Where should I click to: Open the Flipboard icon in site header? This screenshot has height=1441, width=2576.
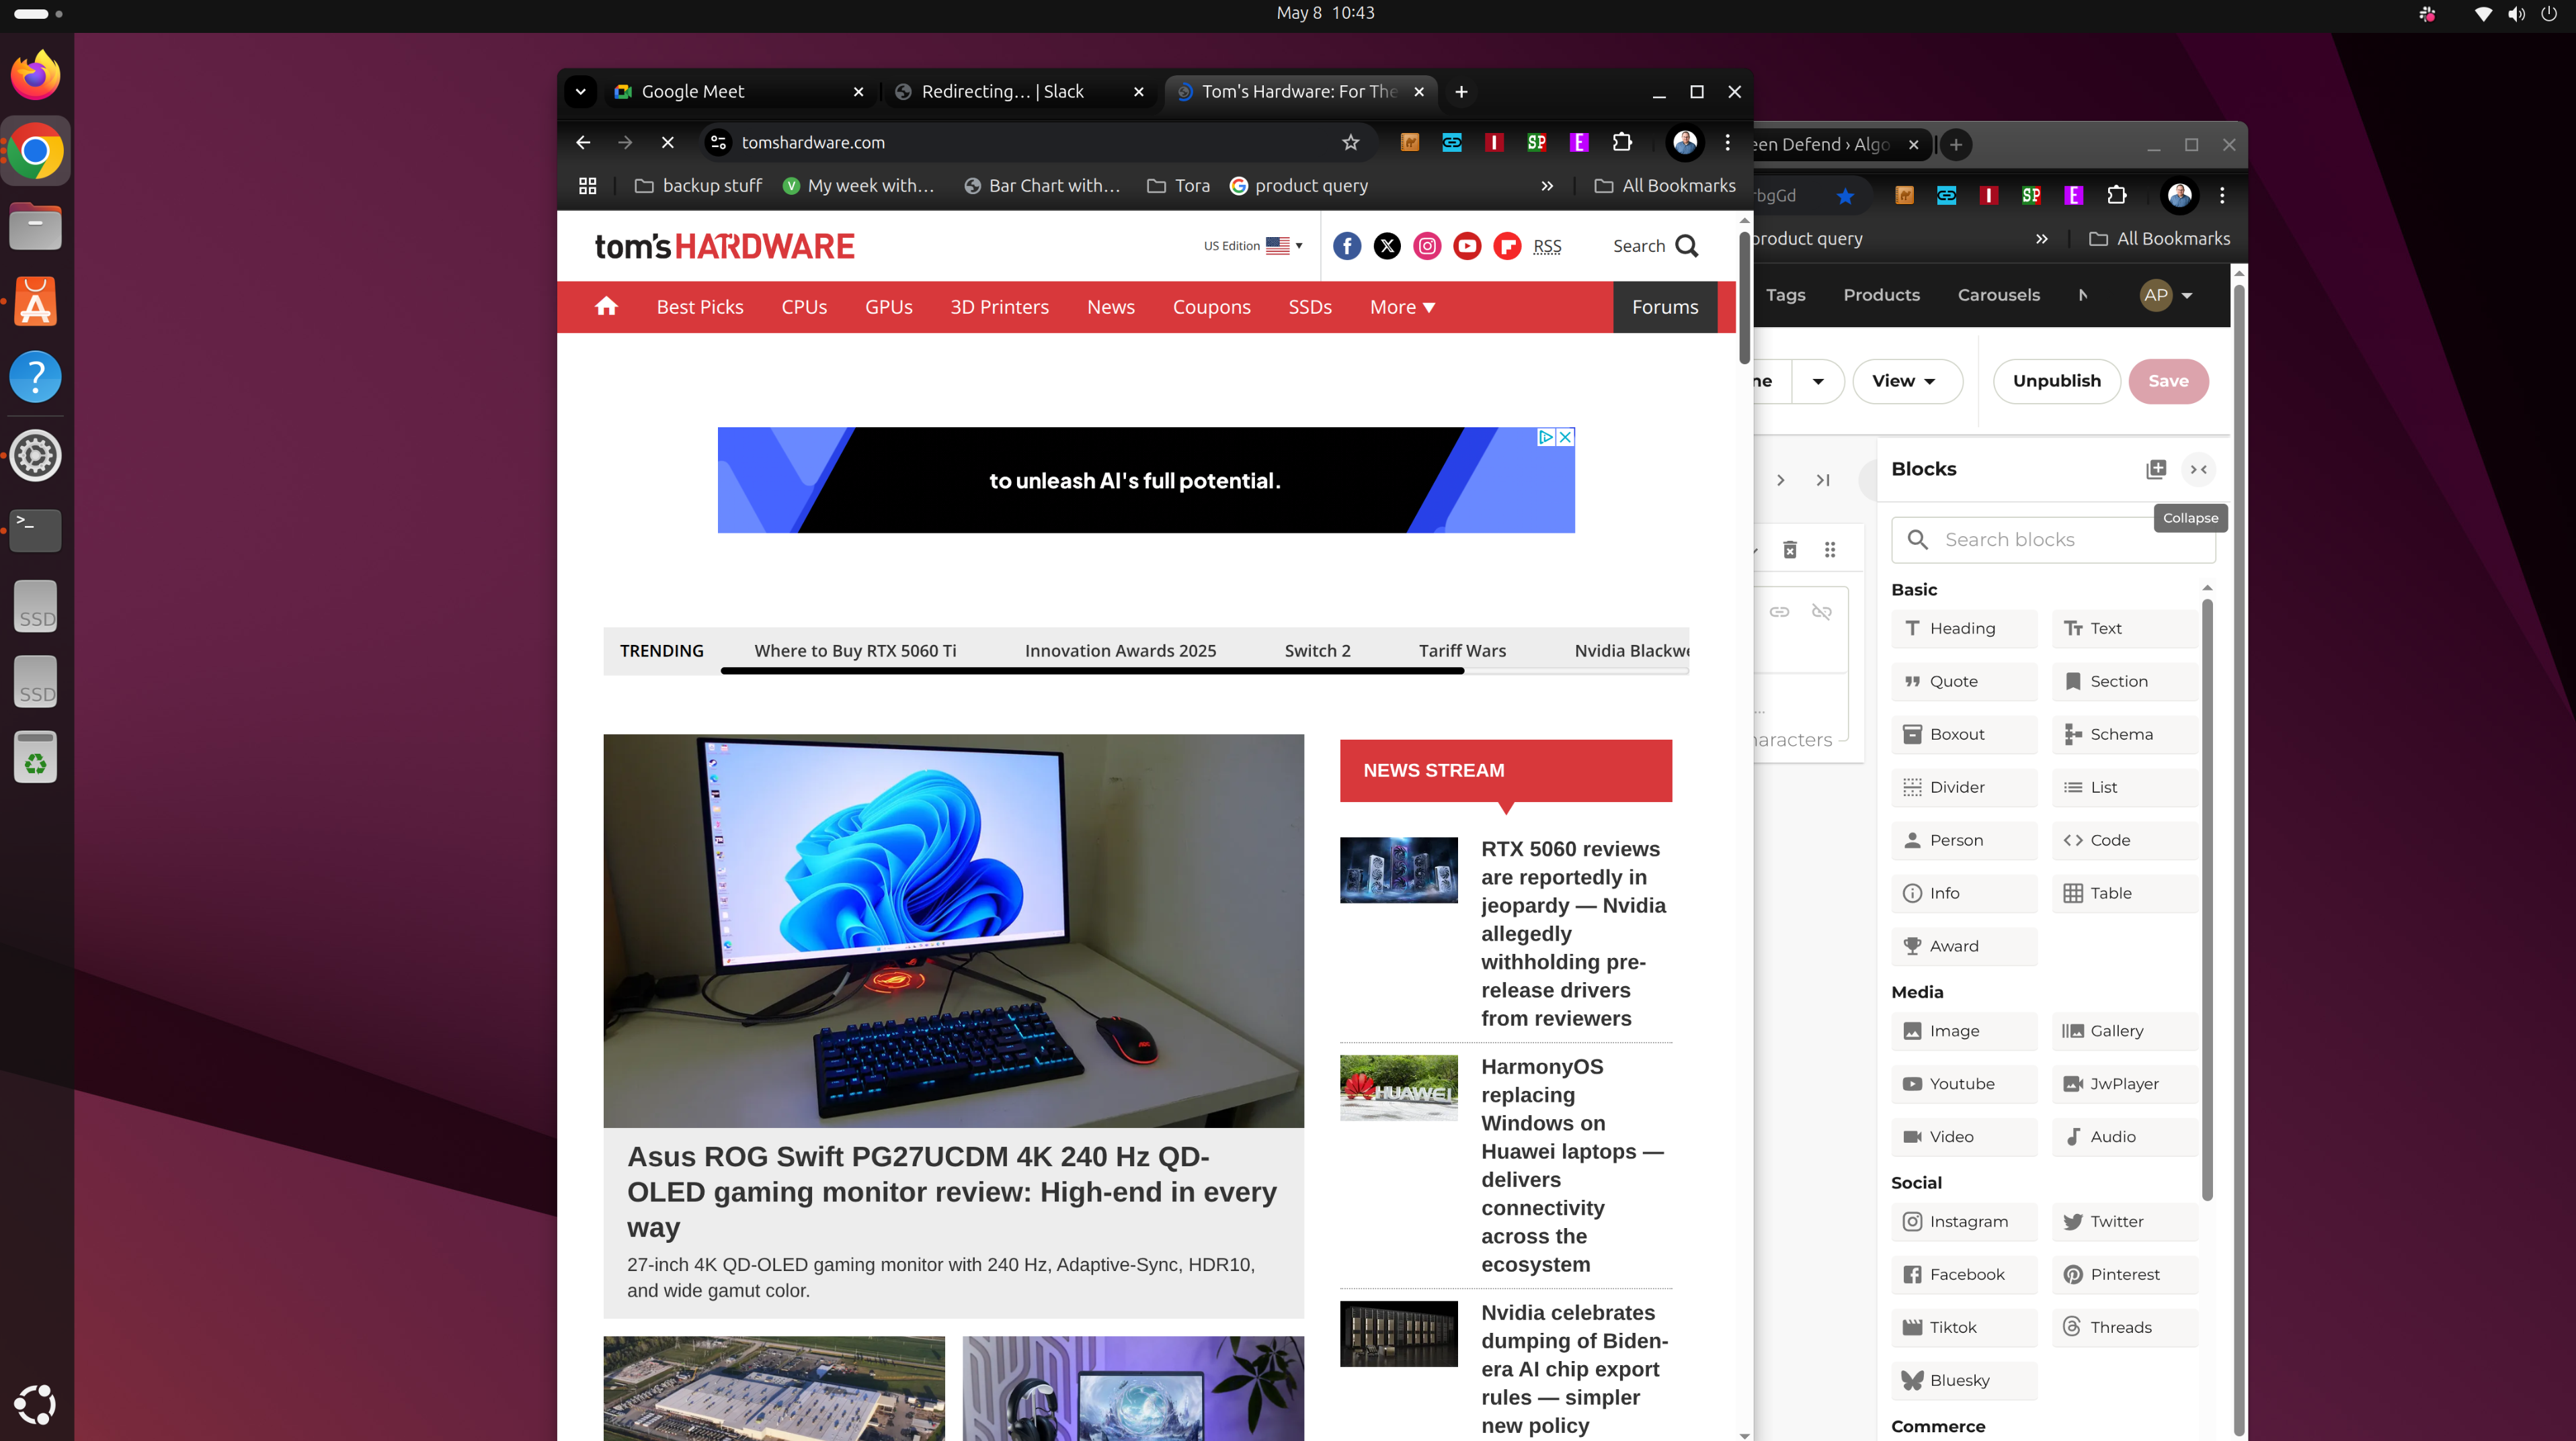point(1507,246)
